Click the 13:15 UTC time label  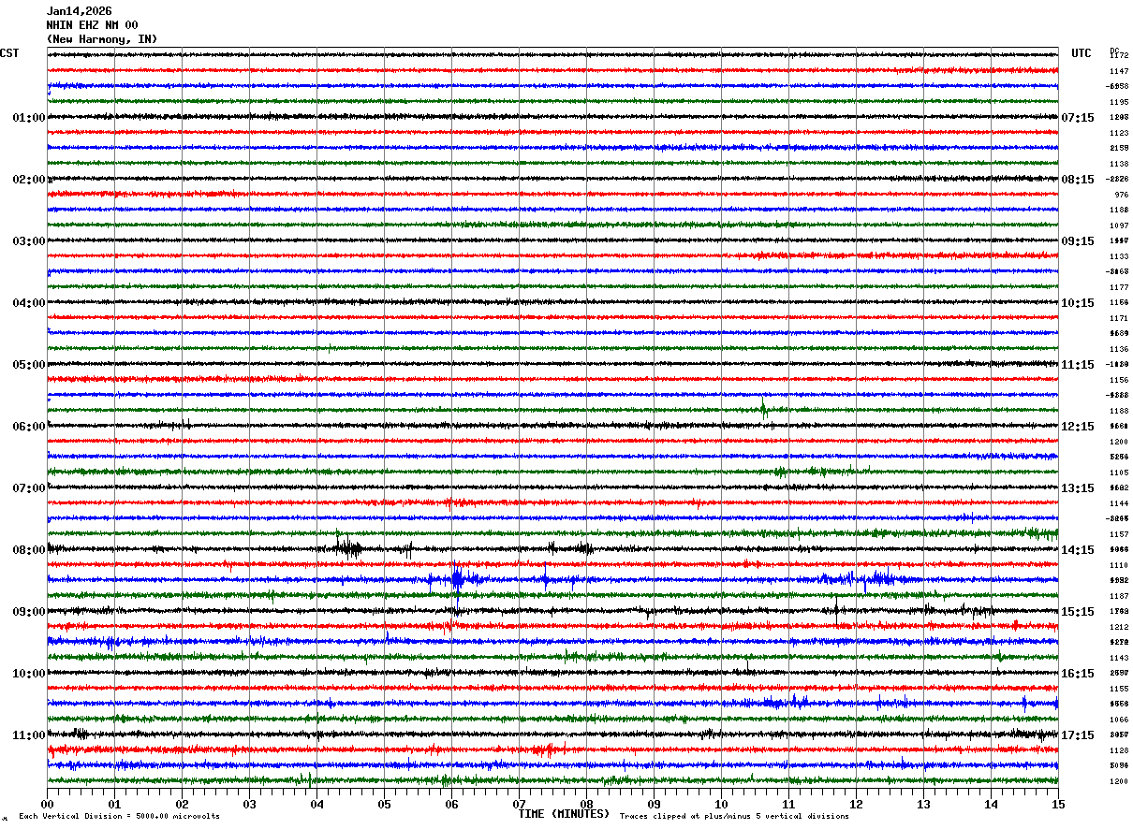(1078, 488)
